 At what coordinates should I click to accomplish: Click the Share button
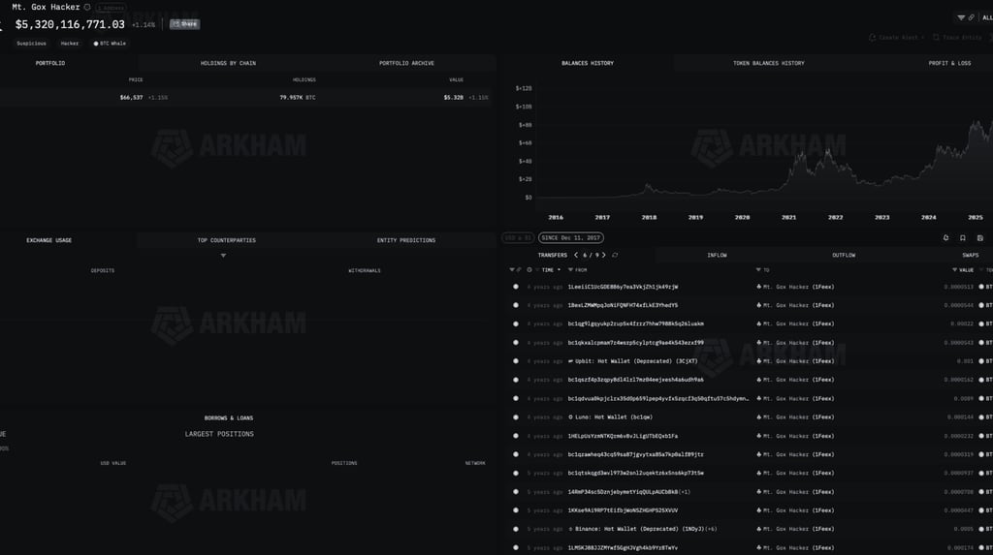coord(184,24)
